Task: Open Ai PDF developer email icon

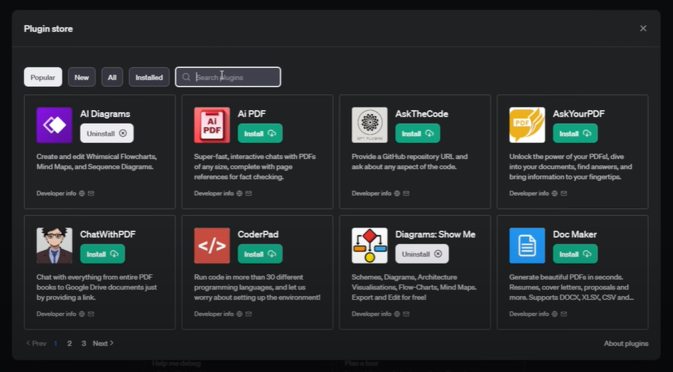Action: (248, 193)
